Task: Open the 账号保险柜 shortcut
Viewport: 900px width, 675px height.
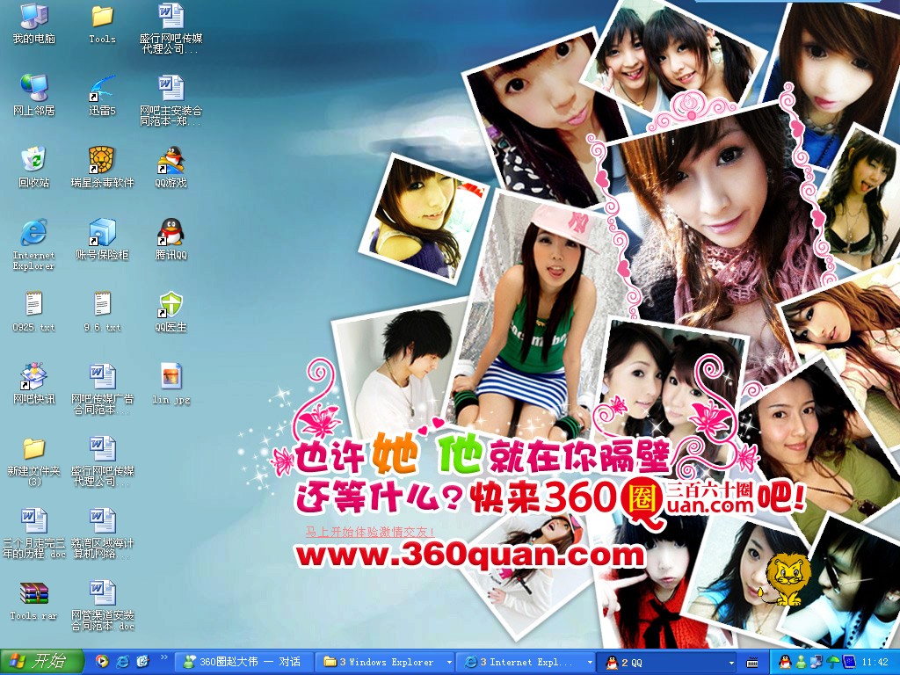Action: (x=102, y=232)
